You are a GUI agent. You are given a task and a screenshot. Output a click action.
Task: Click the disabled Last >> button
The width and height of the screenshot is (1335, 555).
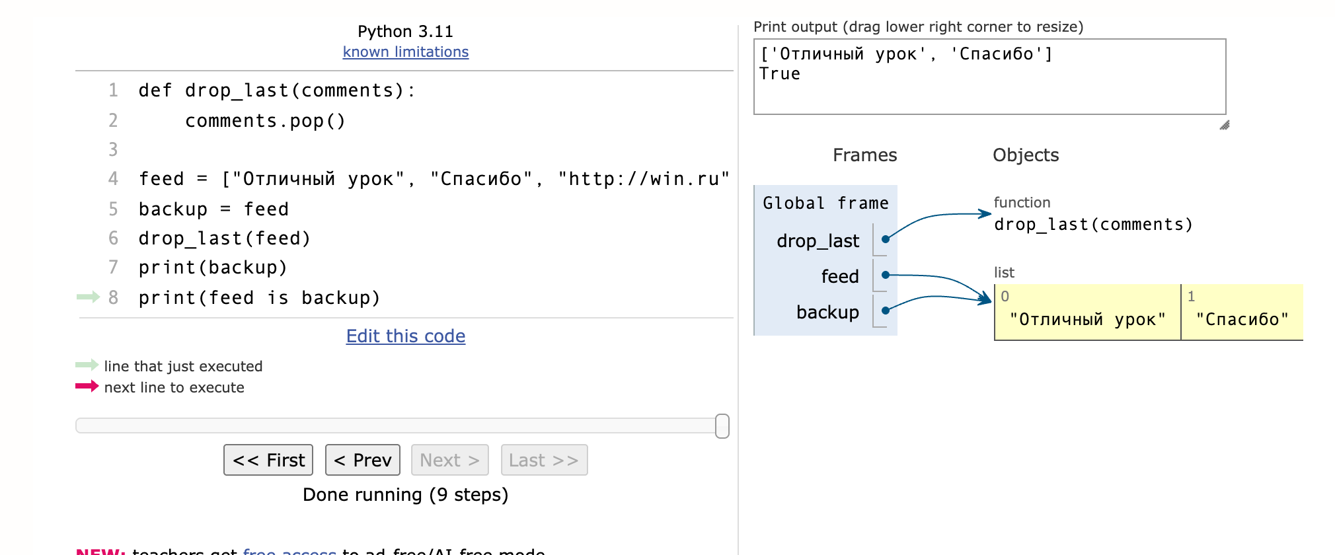pyautogui.click(x=544, y=460)
